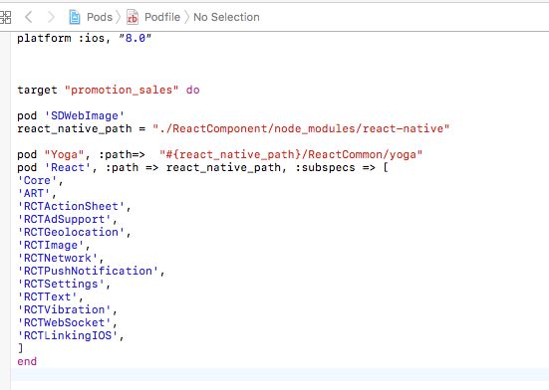The image size is (549, 390).
Task: Open the No Selection breadcrumb
Action: click(226, 17)
